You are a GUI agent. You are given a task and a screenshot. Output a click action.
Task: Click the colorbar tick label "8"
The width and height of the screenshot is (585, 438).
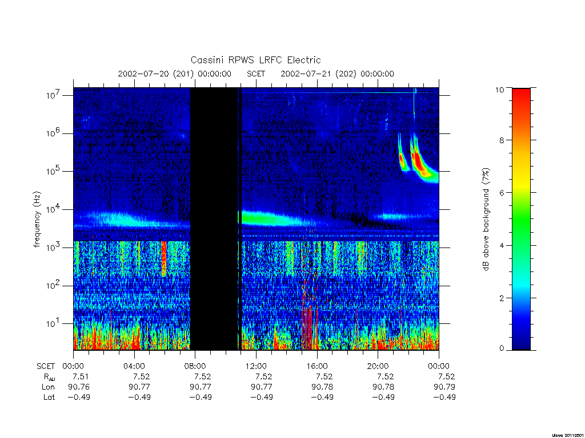click(502, 140)
